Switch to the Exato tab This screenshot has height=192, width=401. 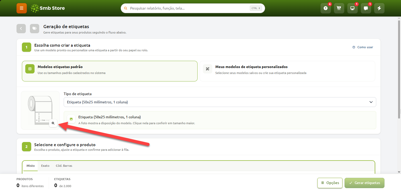click(45, 166)
